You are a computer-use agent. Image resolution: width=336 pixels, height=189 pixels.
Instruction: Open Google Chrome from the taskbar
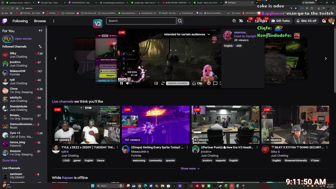pos(139,186)
